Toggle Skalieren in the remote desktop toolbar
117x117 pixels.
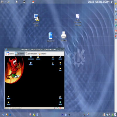[x=20, y=54]
